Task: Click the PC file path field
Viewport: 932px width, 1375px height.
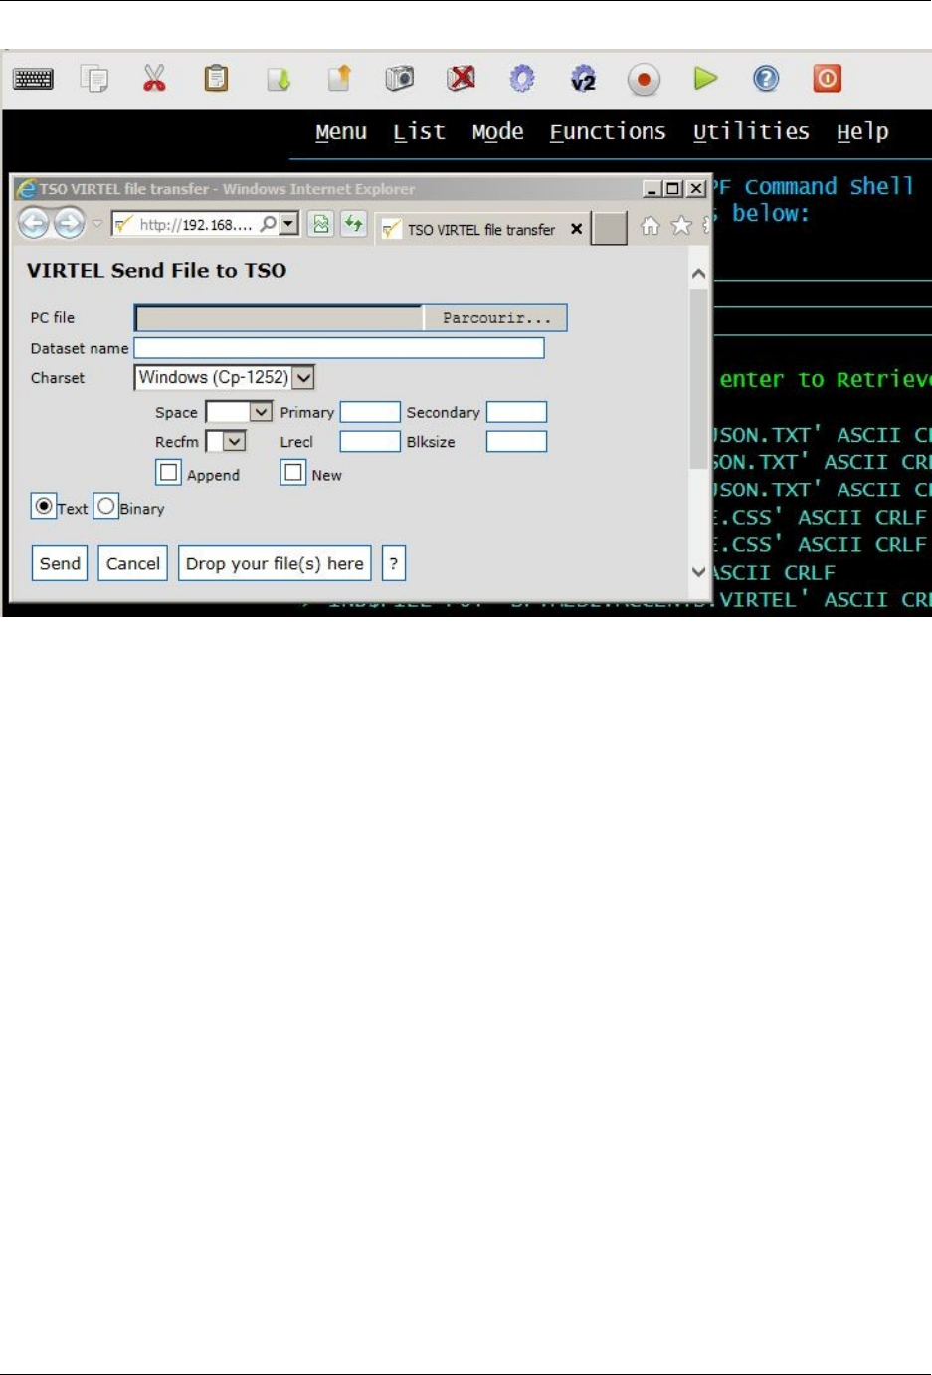Action: [279, 318]
